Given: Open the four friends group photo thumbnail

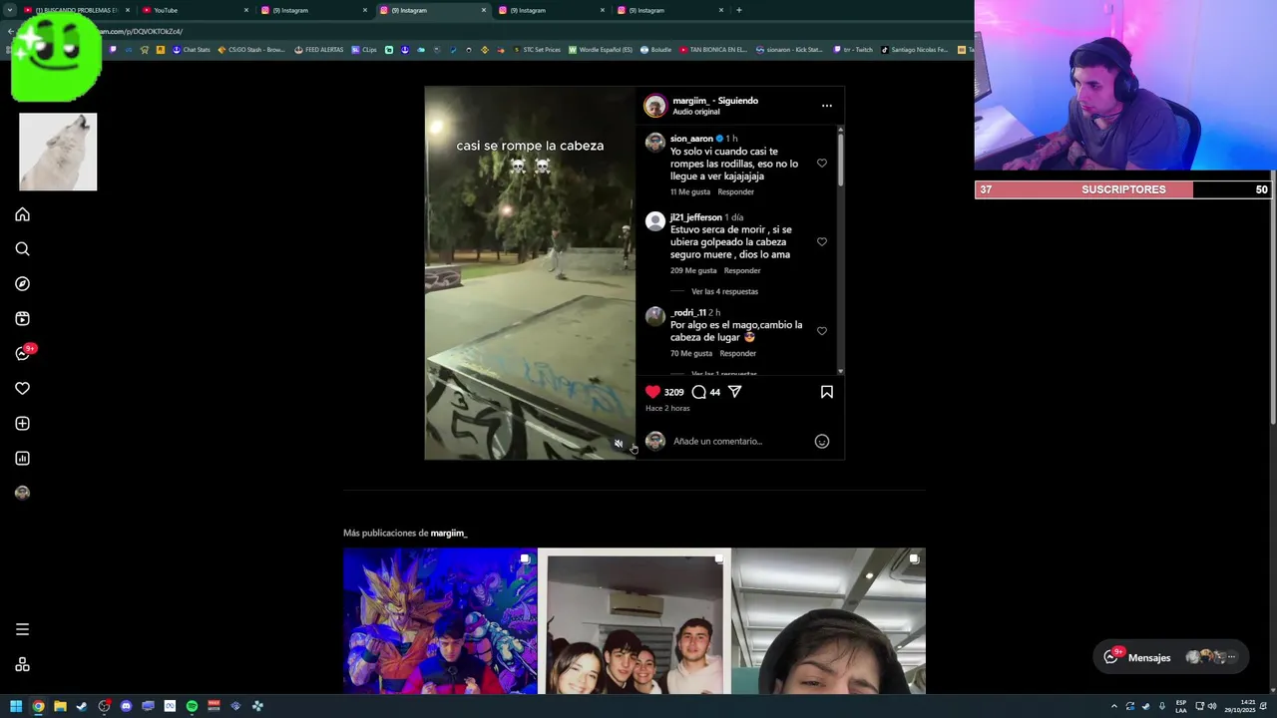Looking at the screenshot, I should pos(635,620).
